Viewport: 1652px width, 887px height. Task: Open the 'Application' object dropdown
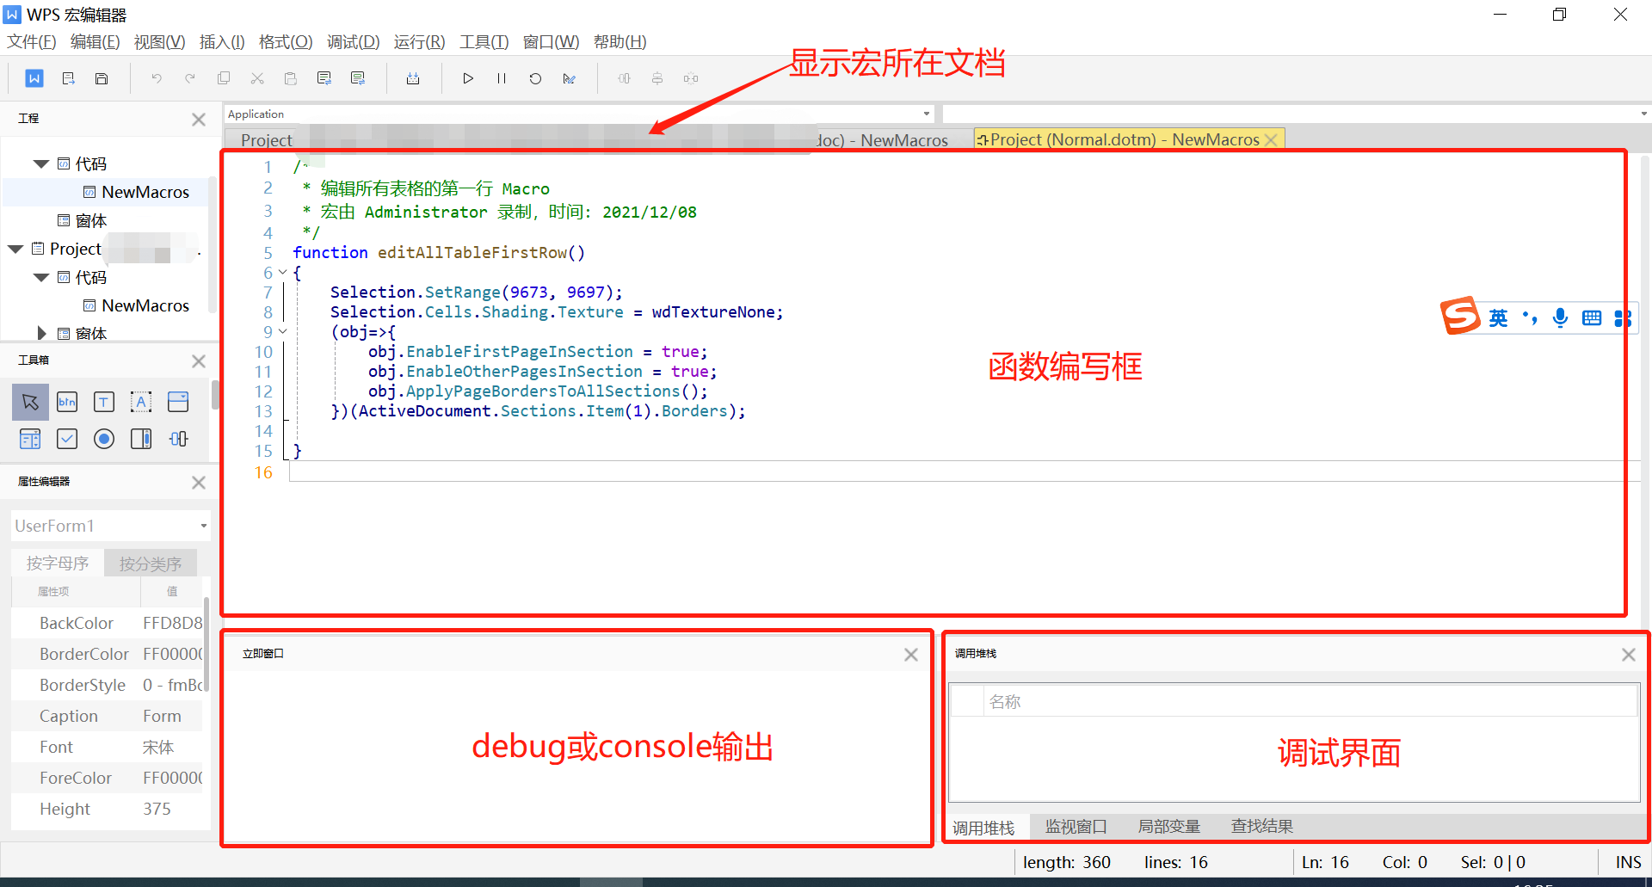pyautogui.click(x=927, y=114)
